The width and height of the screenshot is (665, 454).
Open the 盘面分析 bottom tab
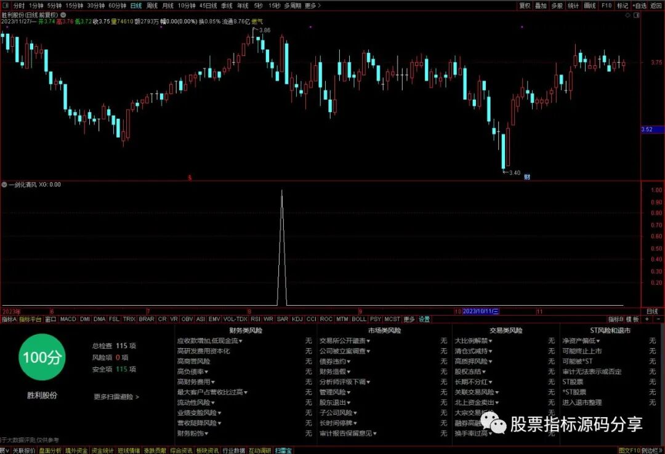pyautogui.click(x=50, y=450)
